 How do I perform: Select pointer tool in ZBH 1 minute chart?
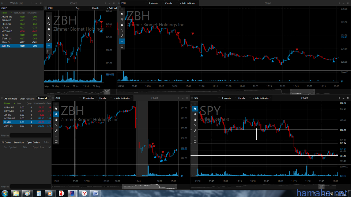click(122, 14)
